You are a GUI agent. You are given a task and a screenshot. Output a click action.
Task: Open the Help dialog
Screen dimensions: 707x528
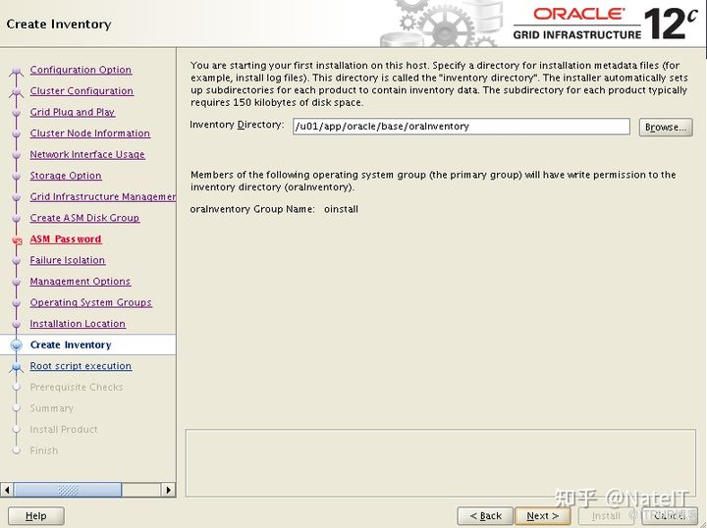[x=36, y=516]
